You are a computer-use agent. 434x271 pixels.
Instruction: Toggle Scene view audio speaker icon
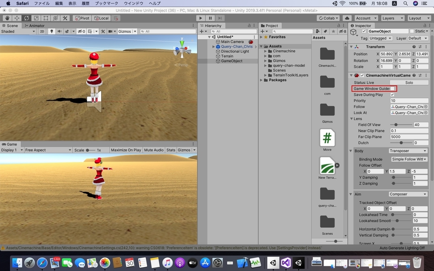pyautogui.click(x=59, y=31)
